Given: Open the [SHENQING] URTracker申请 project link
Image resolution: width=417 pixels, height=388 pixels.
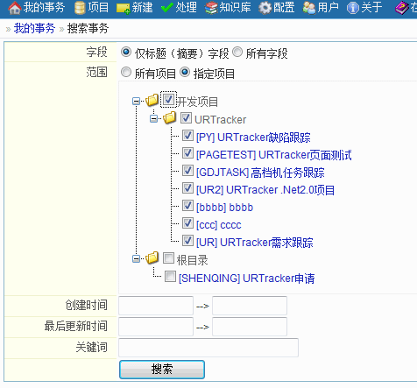Looking at the screenshot, I should click(247, 278).
